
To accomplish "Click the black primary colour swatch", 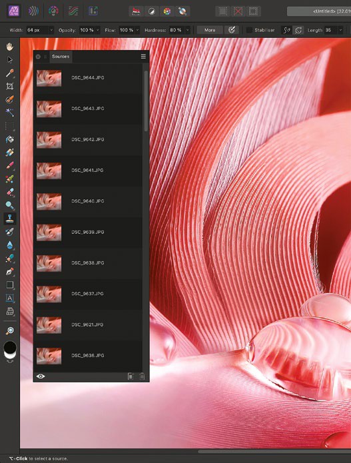I will [x=10, y=346].
